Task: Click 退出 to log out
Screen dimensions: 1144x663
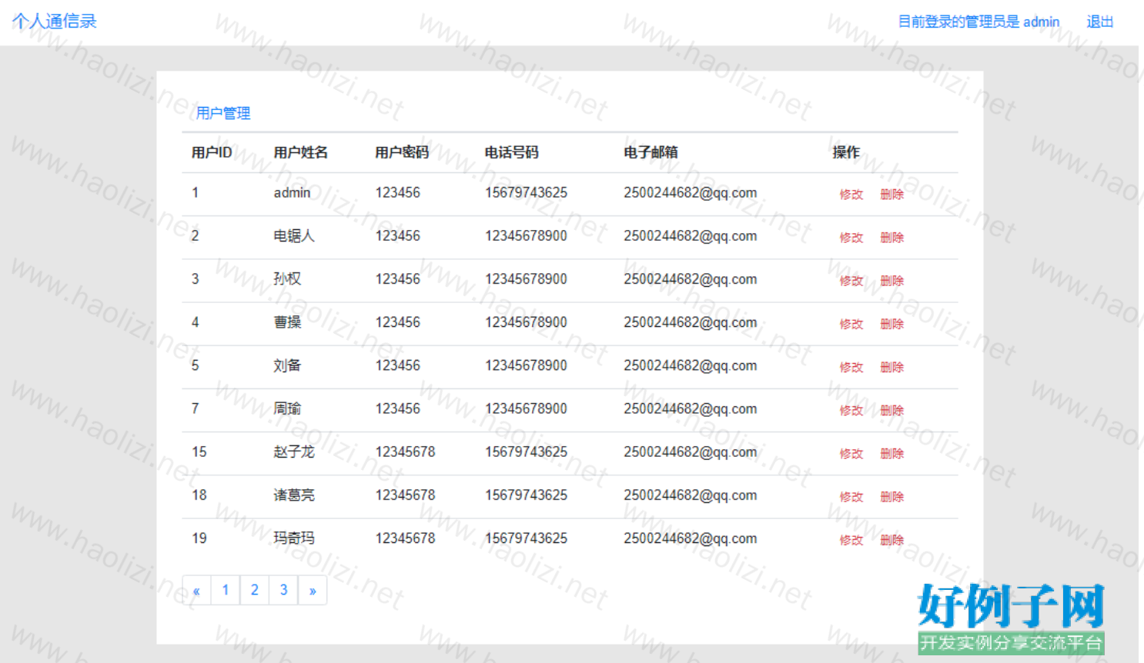Action: point(1099,22)
